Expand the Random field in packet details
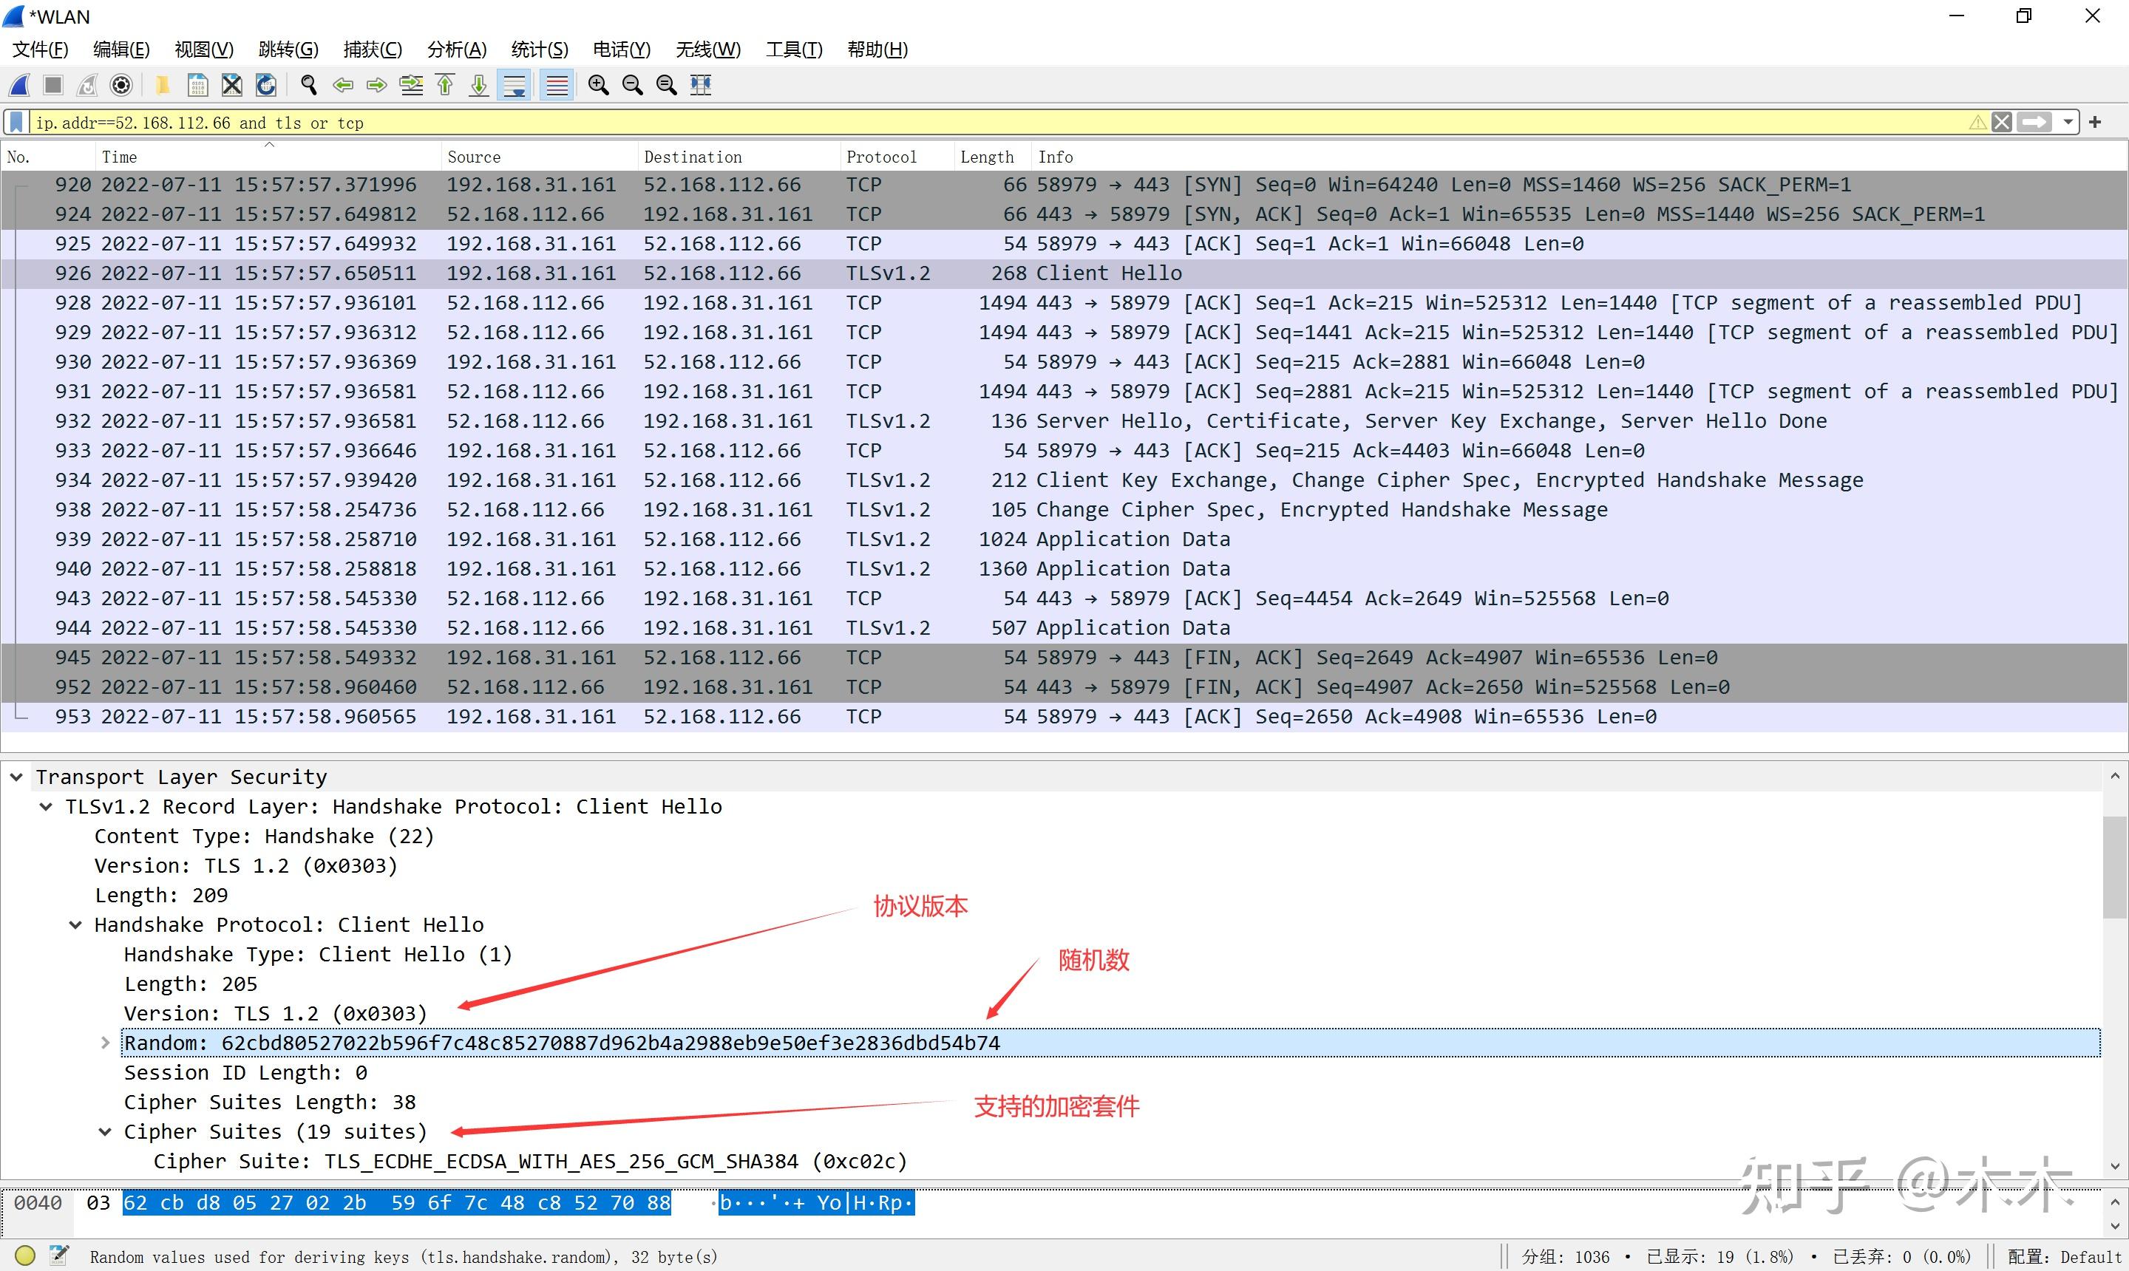Screen dimensions: 2129x1271 [x=104, y=1043]
